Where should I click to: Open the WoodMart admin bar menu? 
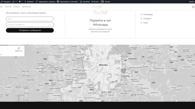pyautogui.click(x=85, y=2)
